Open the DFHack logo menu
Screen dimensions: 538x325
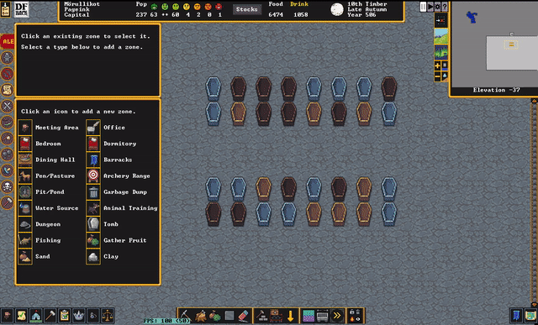pos(21,9)
